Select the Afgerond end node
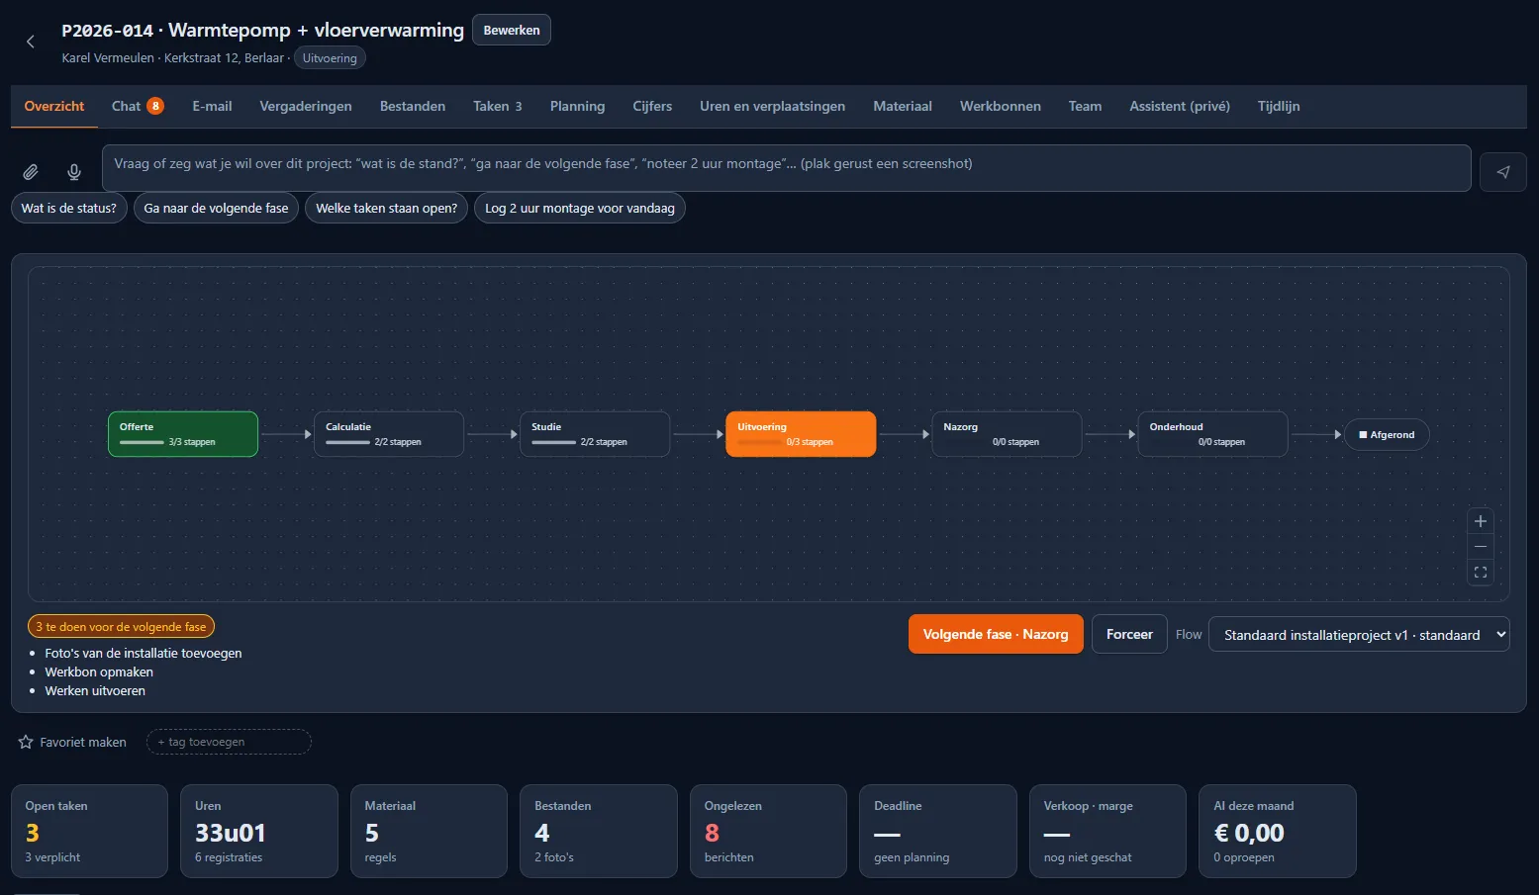Viewport: 1539px width, 895px height. click(x=1387, y=434)
